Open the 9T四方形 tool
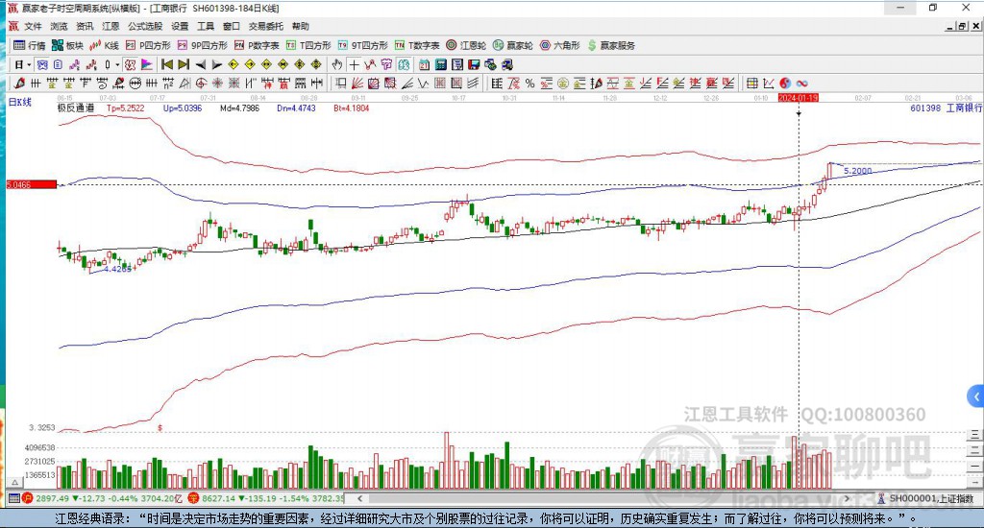Screen dimensions: 984x528 [362, 45]
